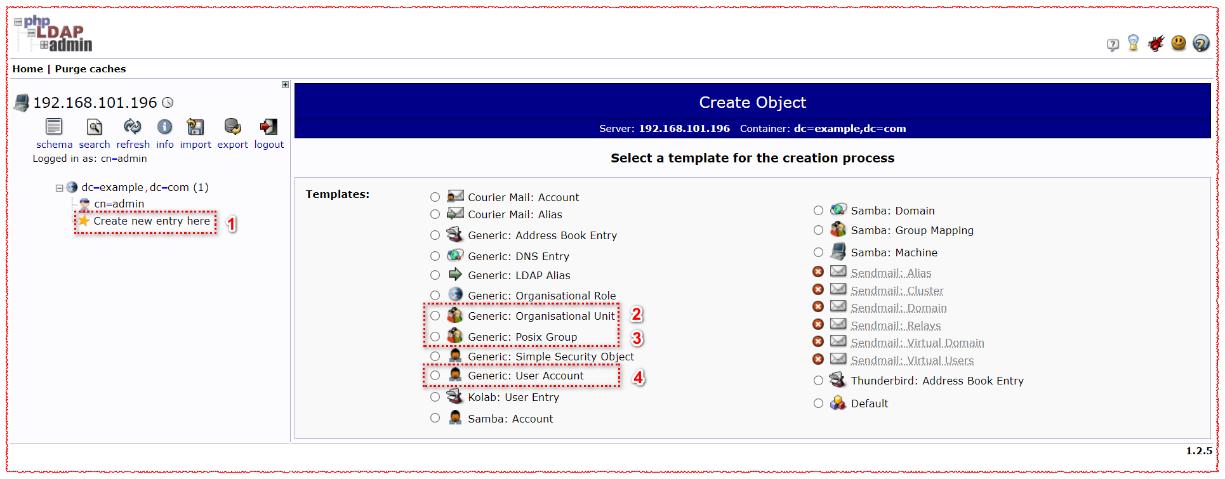Click the search magnifier icon
This screenshot has width=1225, height=479.
(95, 127)
